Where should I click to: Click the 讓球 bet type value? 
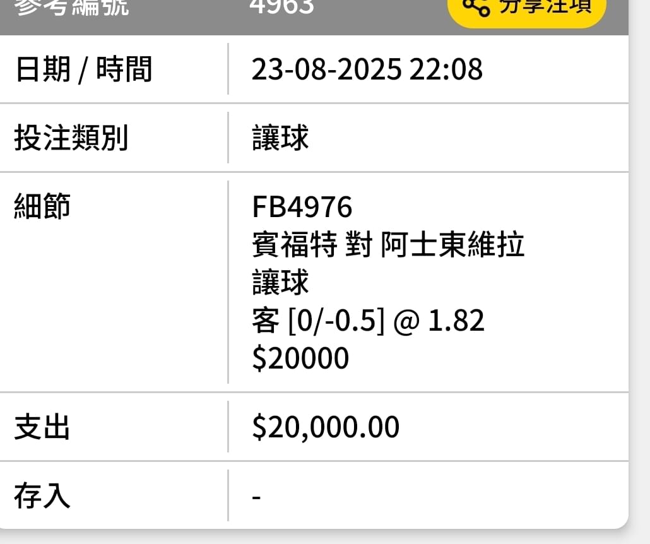coord(281,138)
